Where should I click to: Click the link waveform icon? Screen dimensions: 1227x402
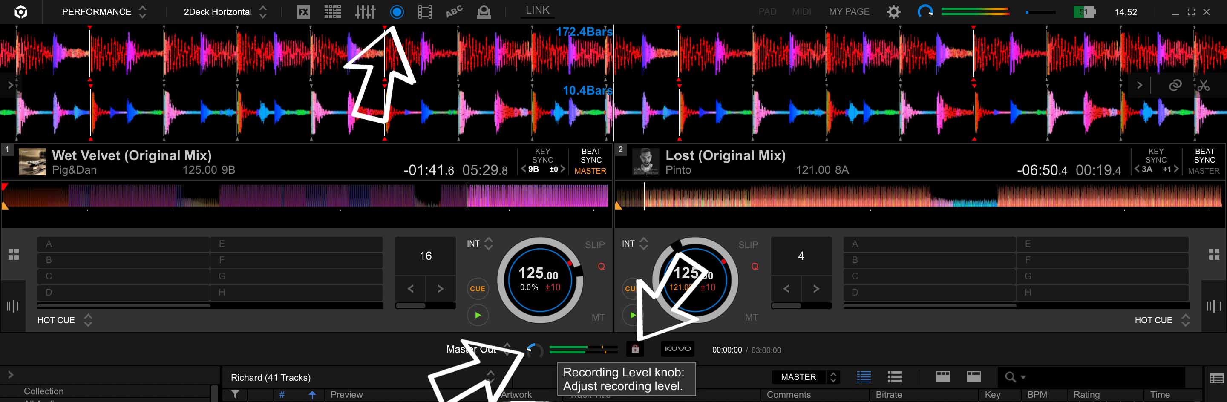pos(1175,85)
